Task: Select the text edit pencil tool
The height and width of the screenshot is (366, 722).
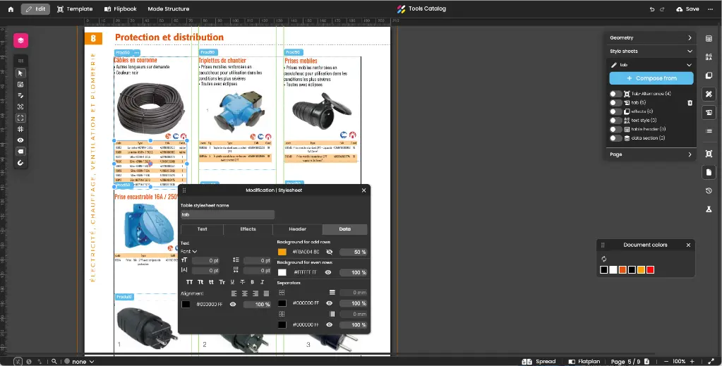Action: 20,96
